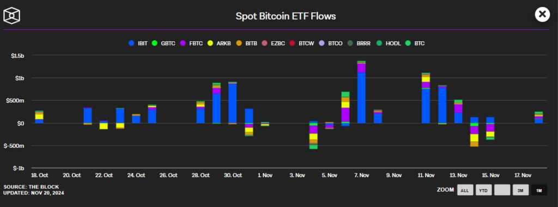Viewport: 558px width, 207px height.
Task: Click the tall 7 Nov IBIT bar
Action: click(x=361, y=98)
